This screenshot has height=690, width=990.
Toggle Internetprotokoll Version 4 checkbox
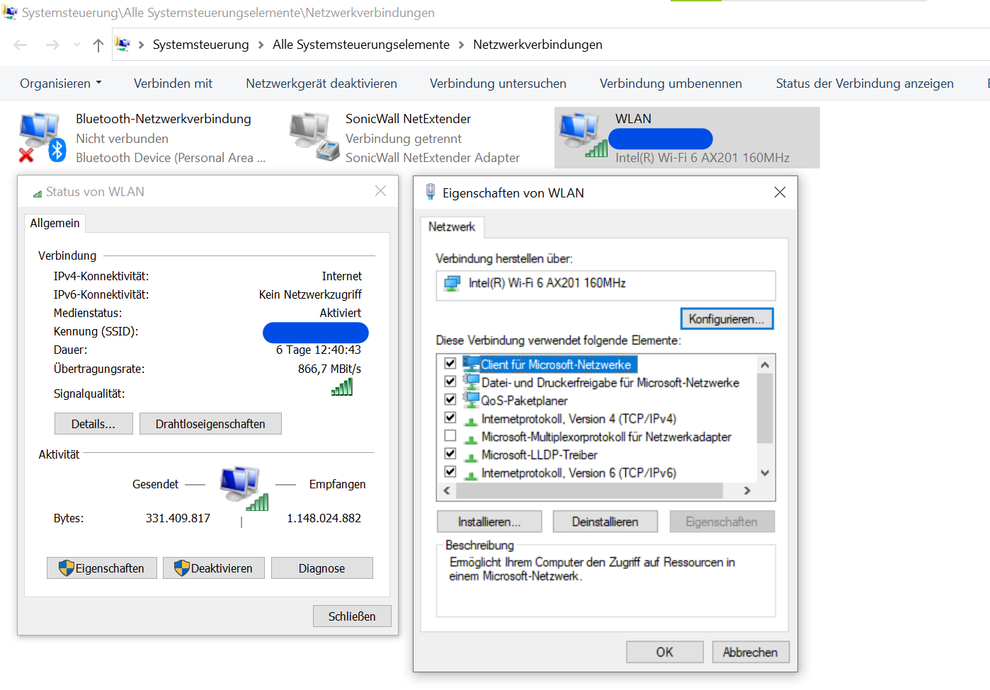[450, 418]
